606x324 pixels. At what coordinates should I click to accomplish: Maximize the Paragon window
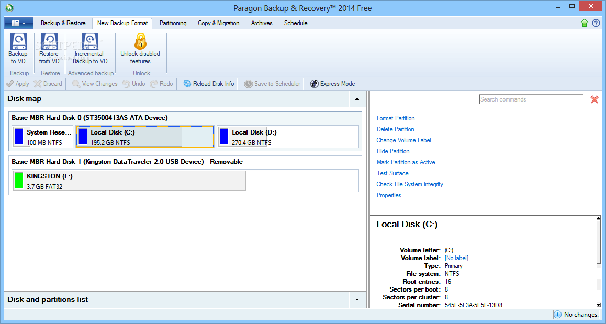click(572, 6)
